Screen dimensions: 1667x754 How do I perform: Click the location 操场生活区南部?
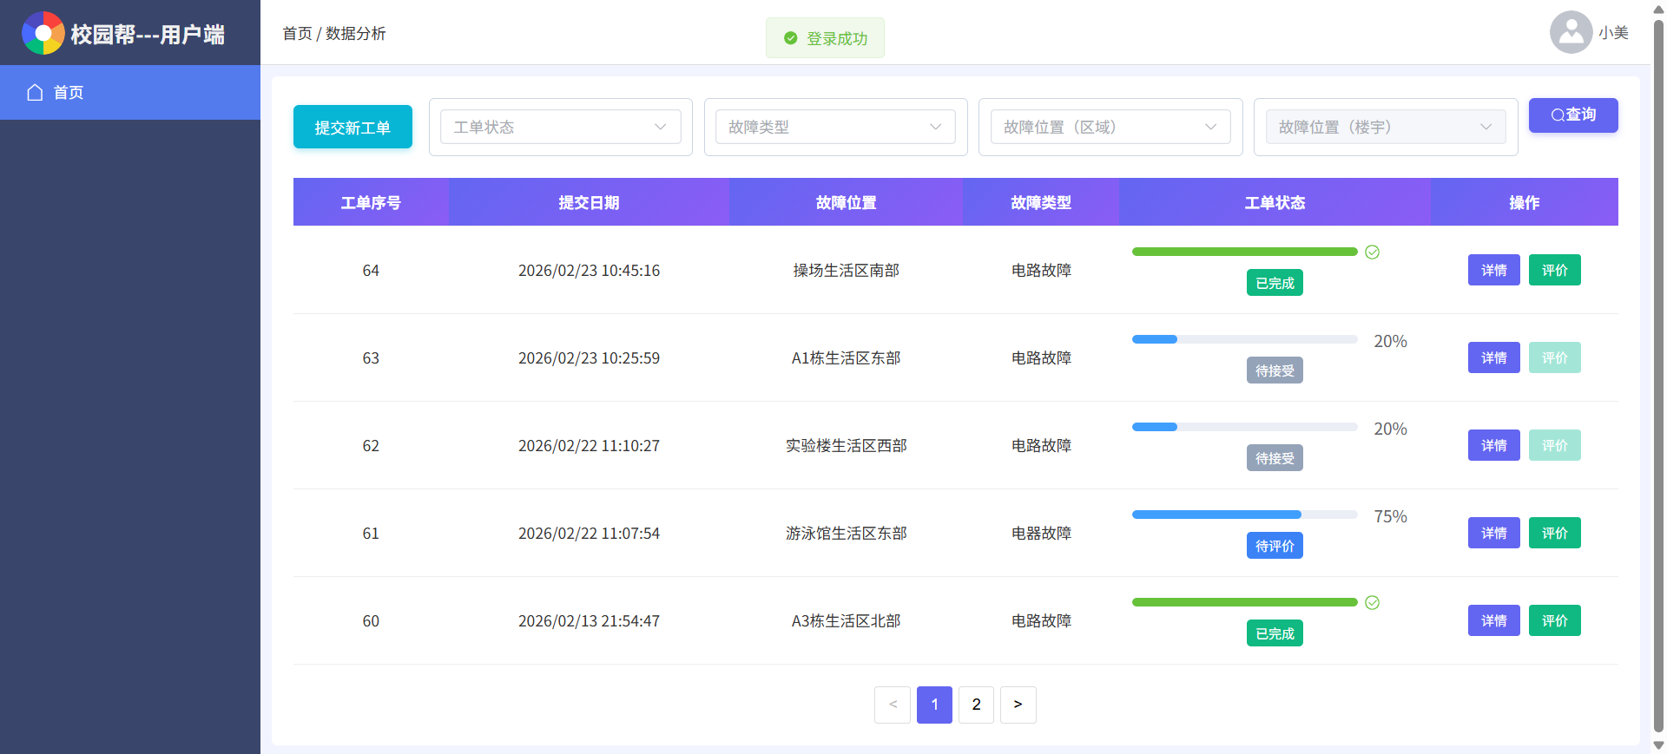click(x=847, y=271)
